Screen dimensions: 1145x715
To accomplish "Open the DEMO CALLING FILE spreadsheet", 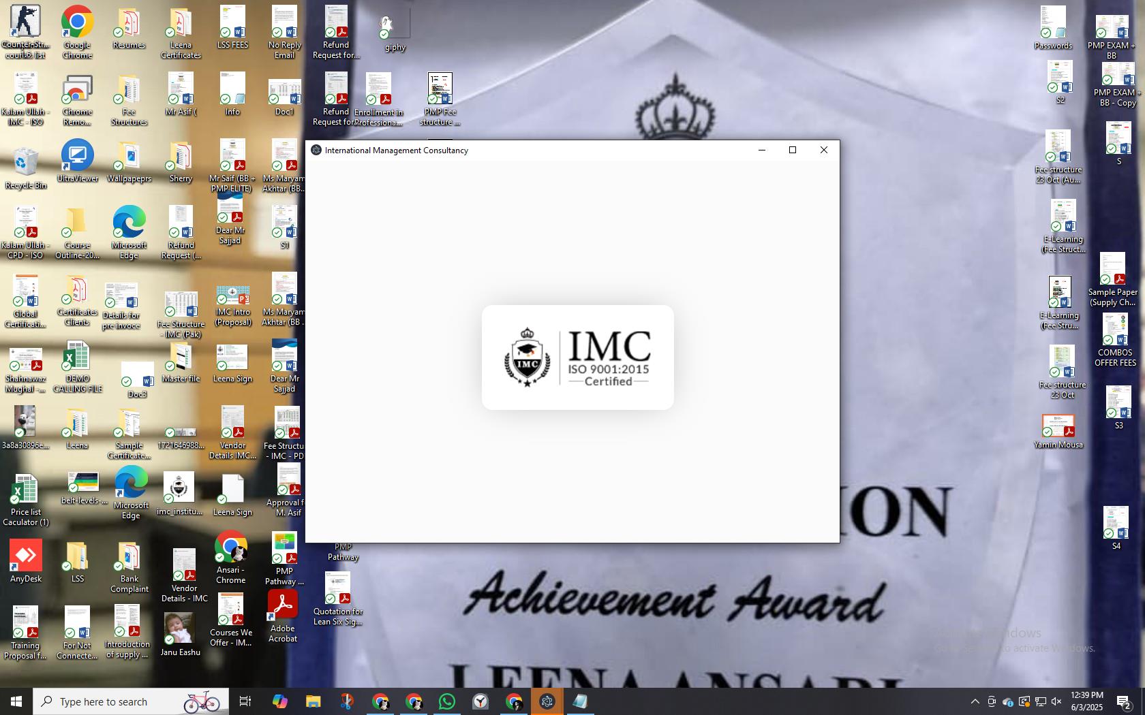I will [x=77, y=366].
